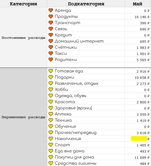Select the Такси amount 1 901 ₽
The width and height of the screenshot is (151, 166).
coord(143,54)
